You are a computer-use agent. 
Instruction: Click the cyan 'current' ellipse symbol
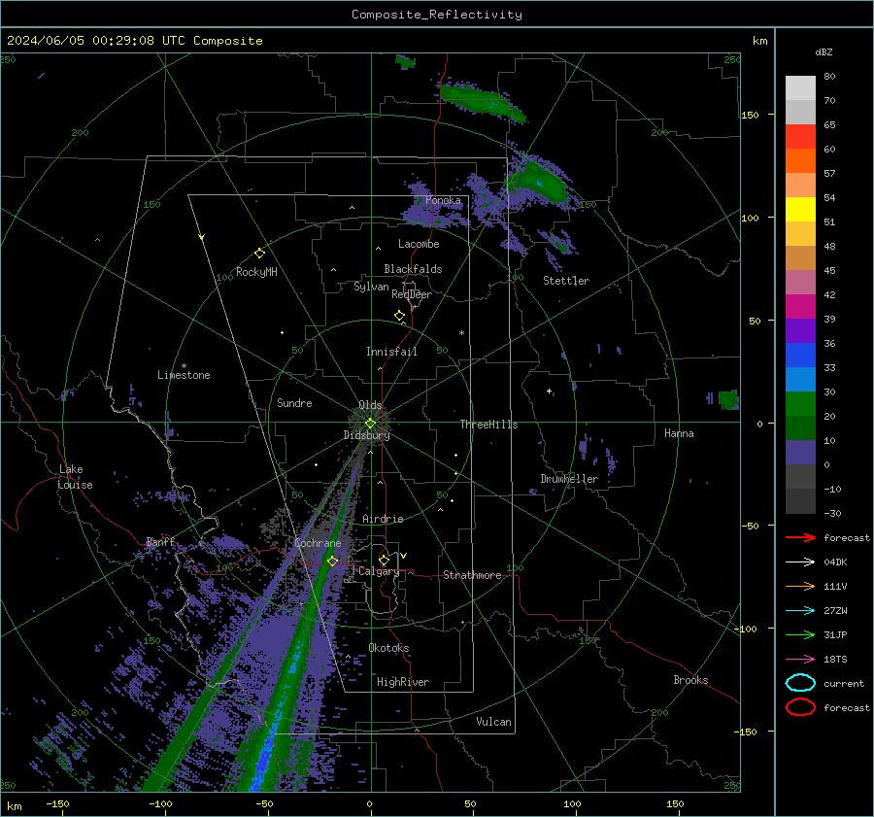pos(800,683)
